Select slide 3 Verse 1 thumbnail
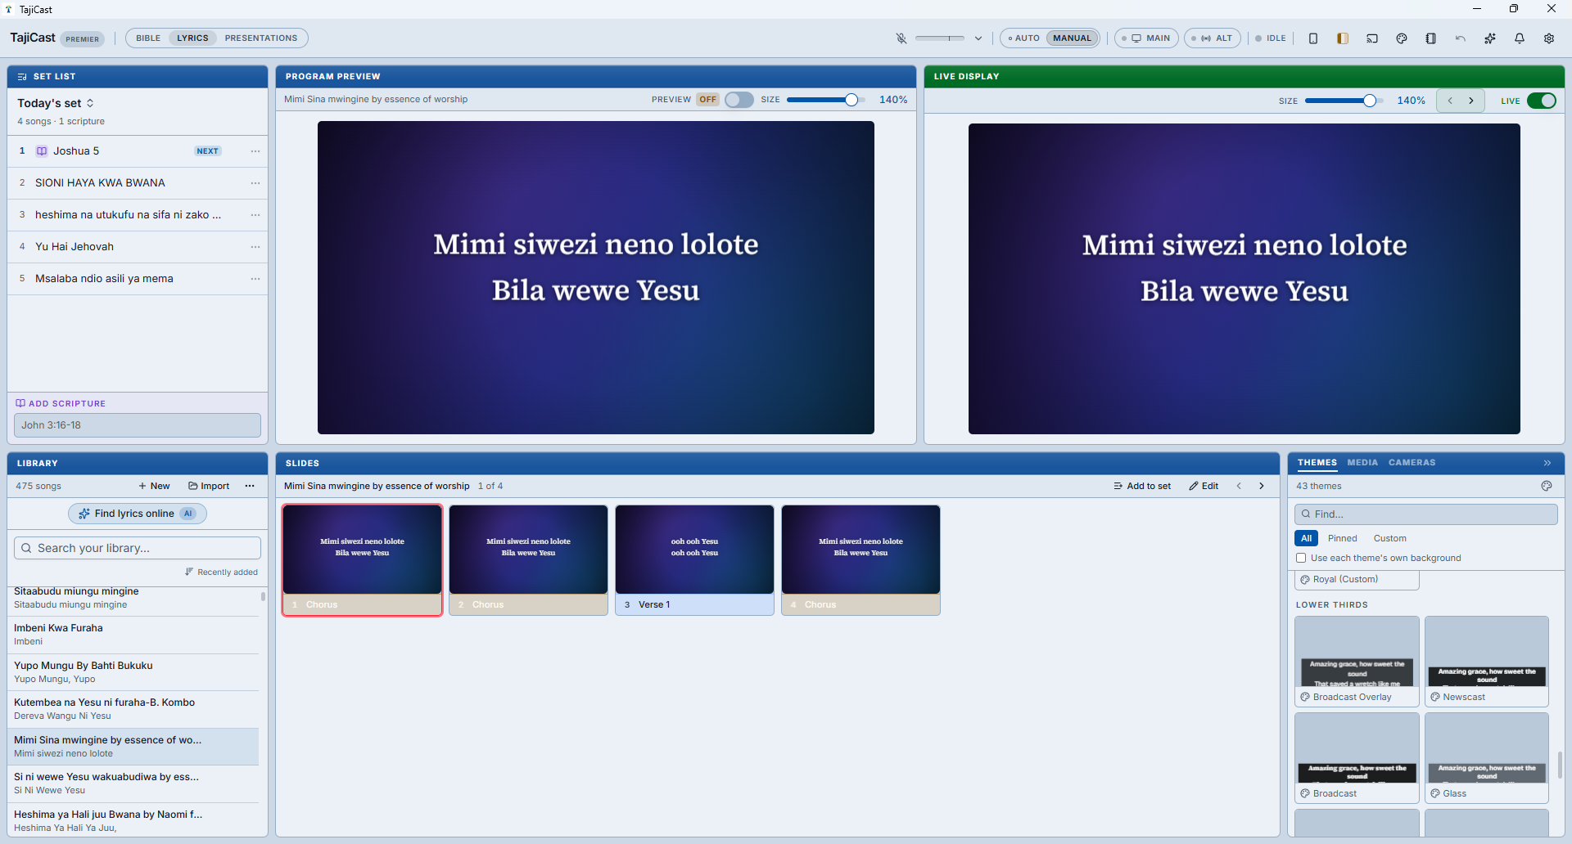The height and width of the screenshot is (844, 1572). pos(694,560)
